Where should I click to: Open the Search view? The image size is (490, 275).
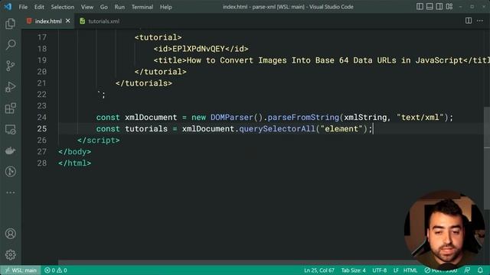click(10, 44)
